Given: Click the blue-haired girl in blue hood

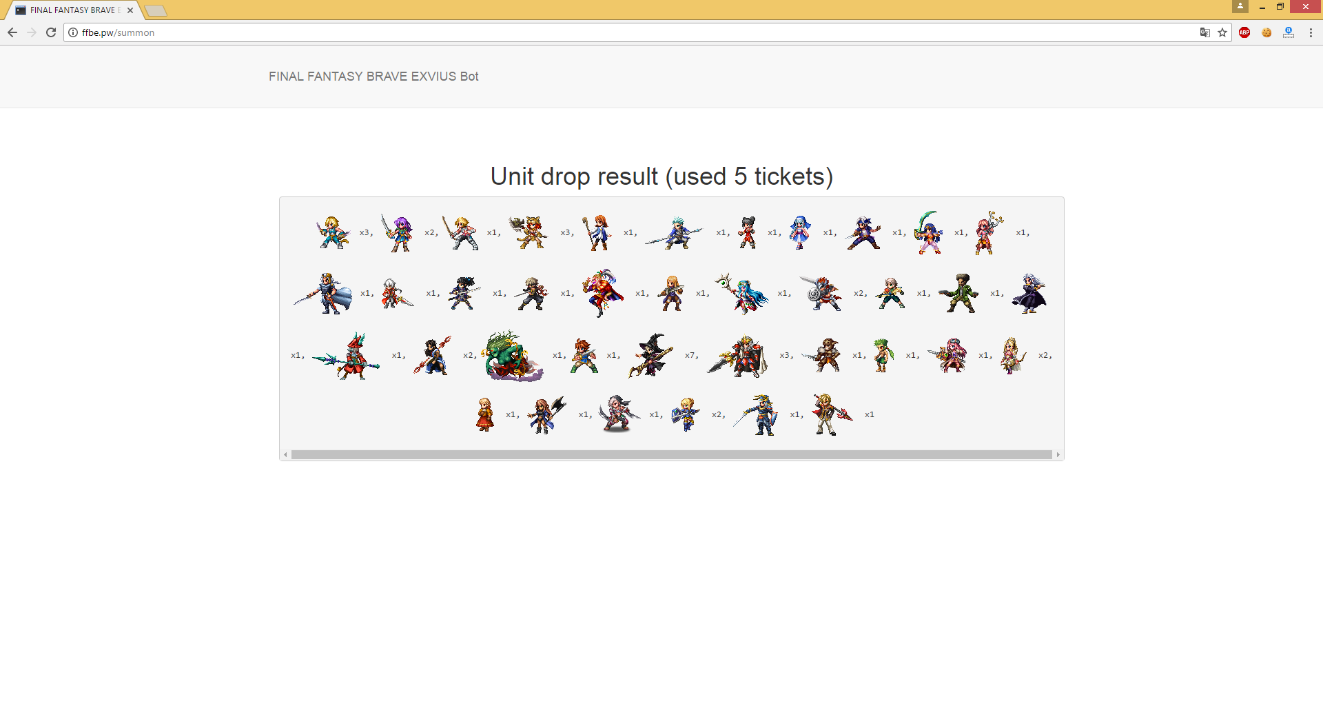Looking at the screenshot, I should coord(800,232).
